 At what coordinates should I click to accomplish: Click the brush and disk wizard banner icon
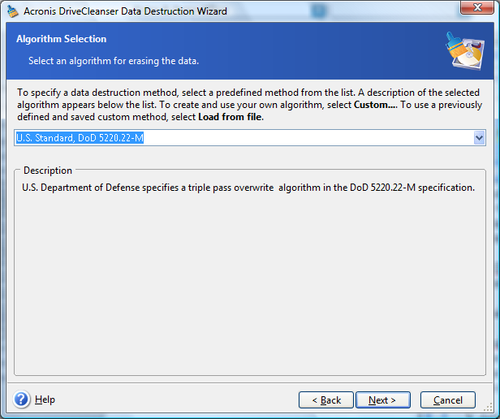[465, 50]
